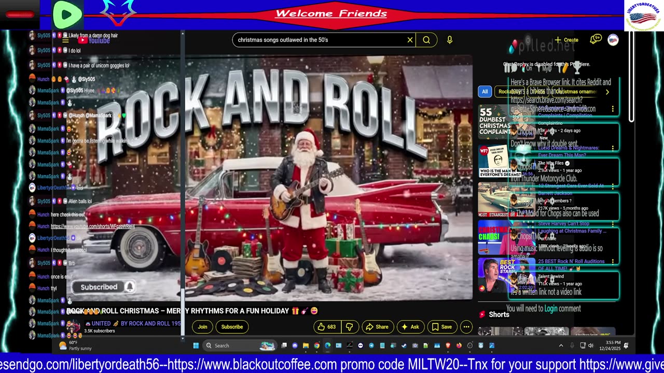Image resolution: width=664 pixels, height=373 pixels.
Task: Select the 1960s filter chip
Action: 539,92
